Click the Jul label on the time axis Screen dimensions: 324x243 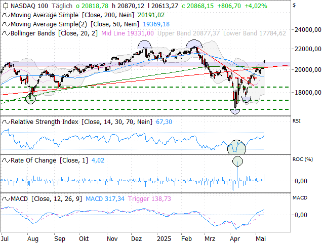click(5, 239)
